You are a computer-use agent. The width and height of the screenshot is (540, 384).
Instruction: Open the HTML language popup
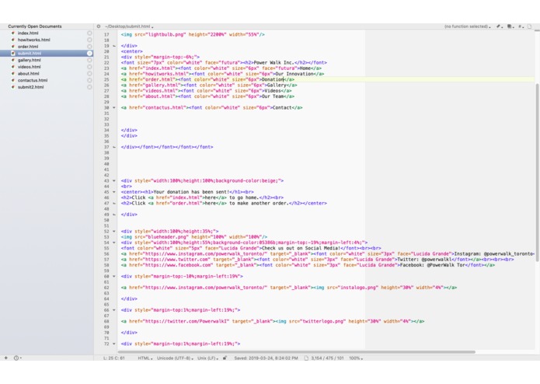click(x=145, y=358)
